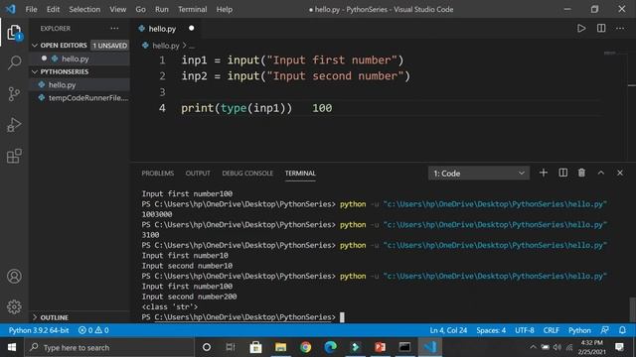Select the Terminal panel tab
Image resolution: width=636 pixels, height=357 pixels.
tap(300, 174)
